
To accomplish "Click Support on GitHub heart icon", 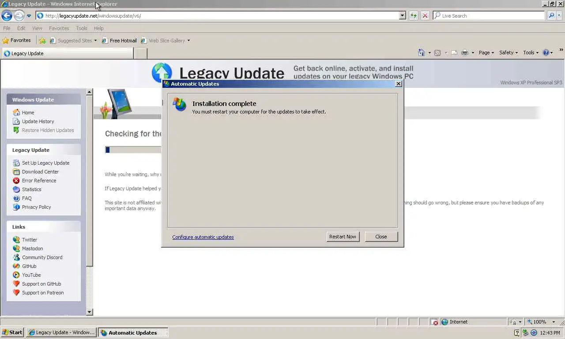I will click(16, 284).
